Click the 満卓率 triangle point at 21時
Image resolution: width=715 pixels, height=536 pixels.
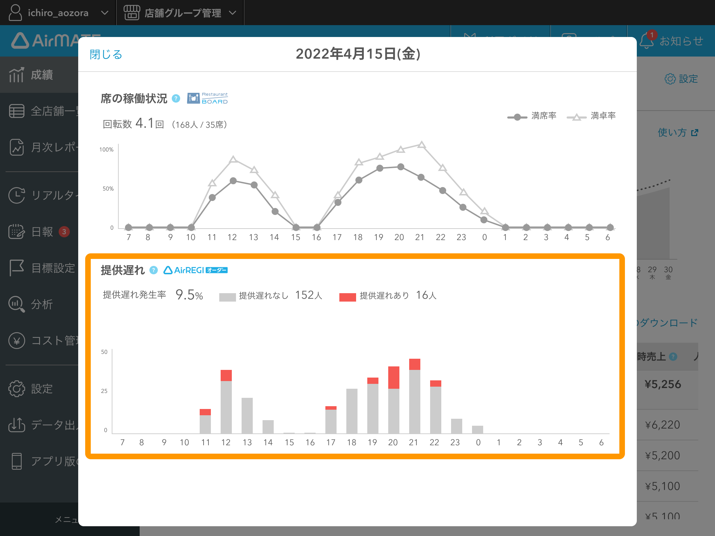421,144
